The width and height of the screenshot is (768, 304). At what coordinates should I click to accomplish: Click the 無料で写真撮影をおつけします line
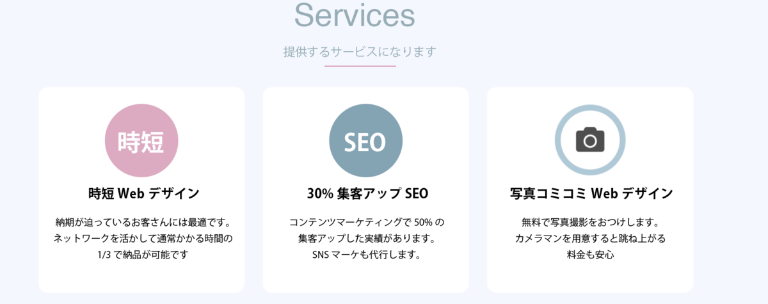click(x=591, y=223)
